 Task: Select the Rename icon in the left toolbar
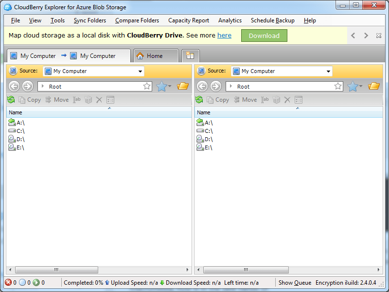click(77, 99)
